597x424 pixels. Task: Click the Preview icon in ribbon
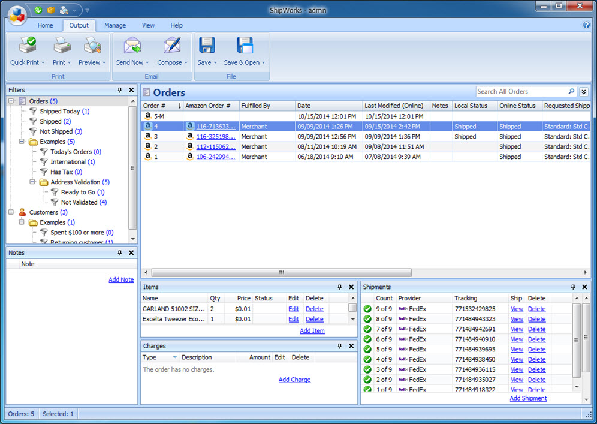click(x=92, y=46)
